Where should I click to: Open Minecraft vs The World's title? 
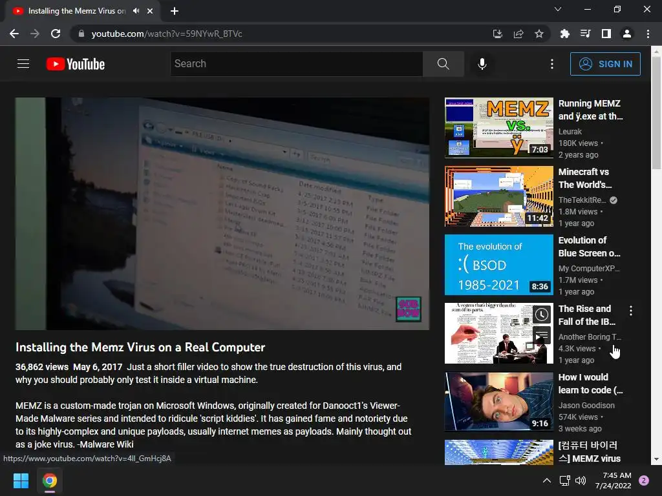pyautogui.click(x=585, y=178)
